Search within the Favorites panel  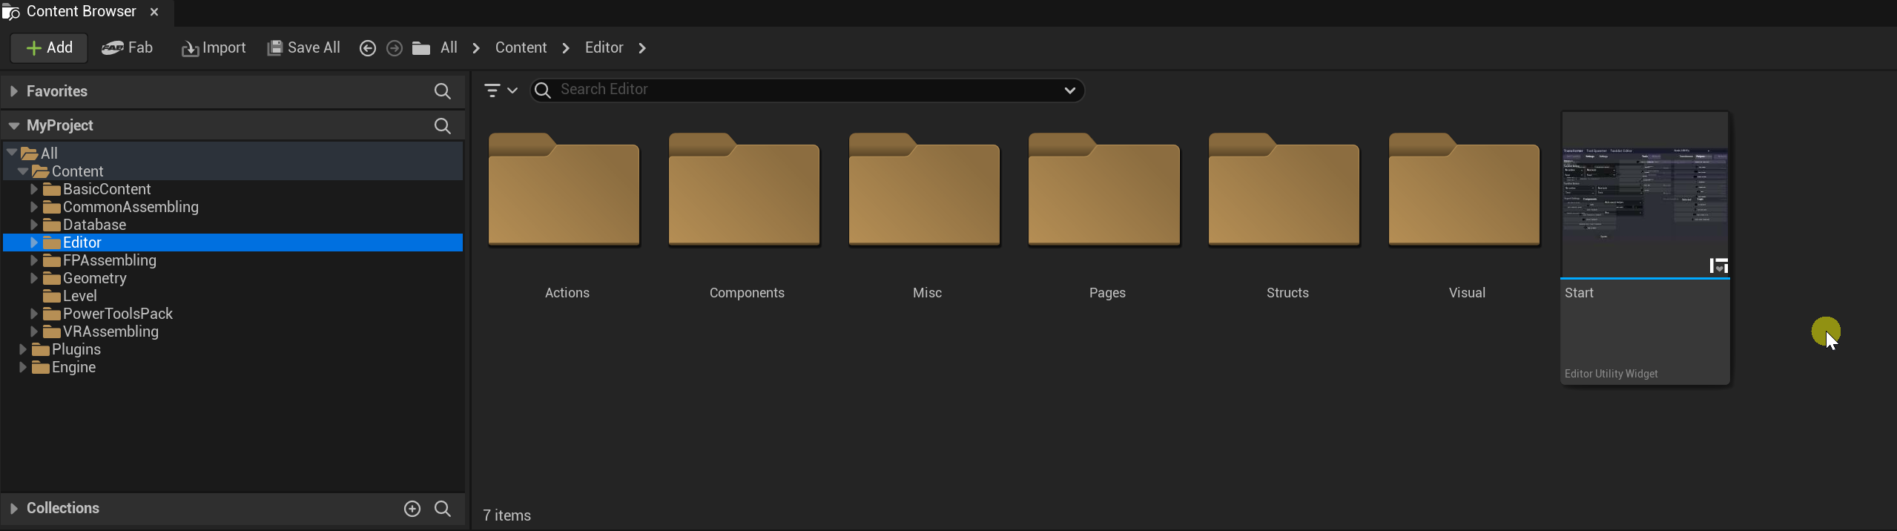pyautogui.click(x=442, y=91)
